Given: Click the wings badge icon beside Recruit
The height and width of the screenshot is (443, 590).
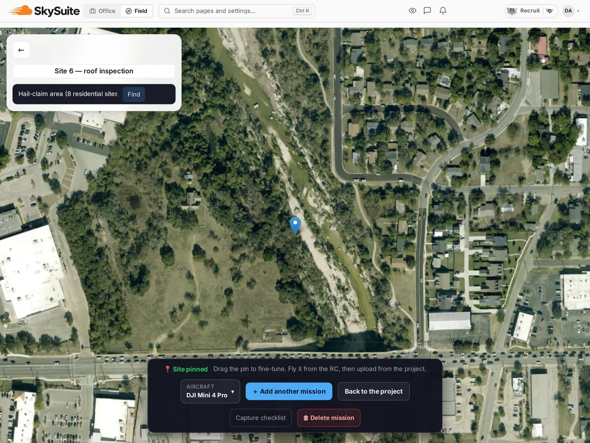Looking at the screenshot, I should click(550, 11).
